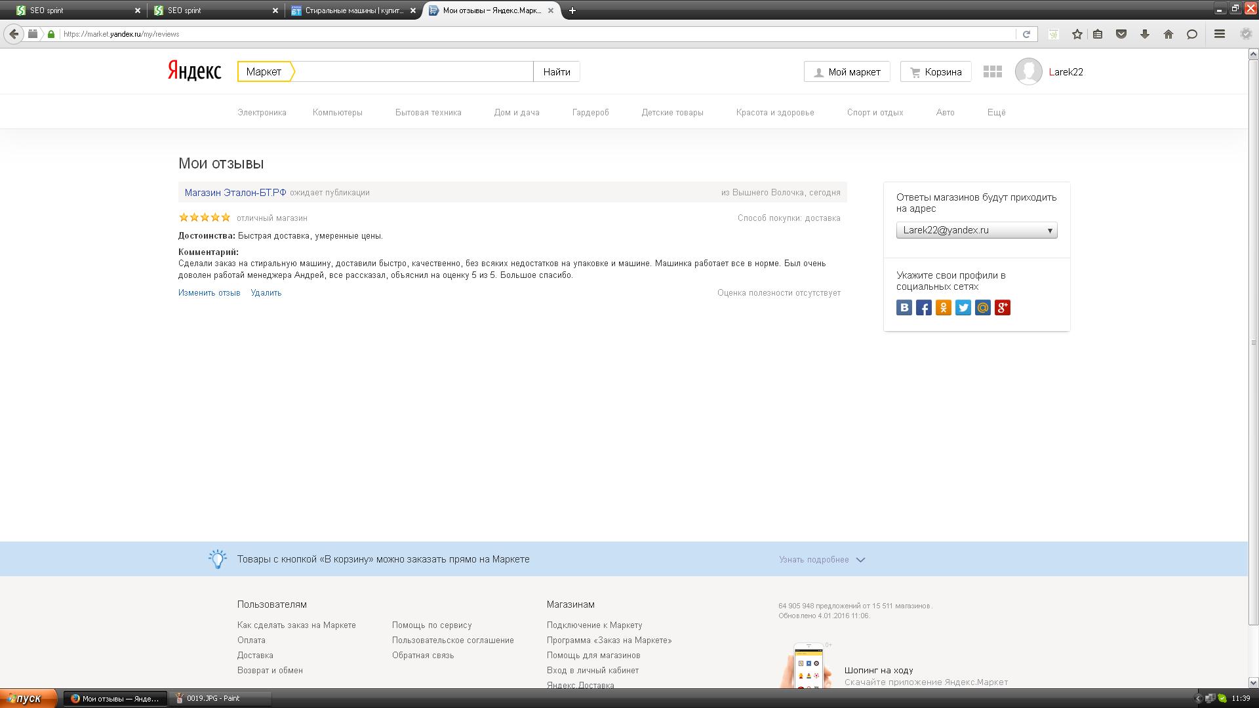Open 0019.JPG Paint taskbar item
The image size is (1259, 708).
(x=213, y=698)
